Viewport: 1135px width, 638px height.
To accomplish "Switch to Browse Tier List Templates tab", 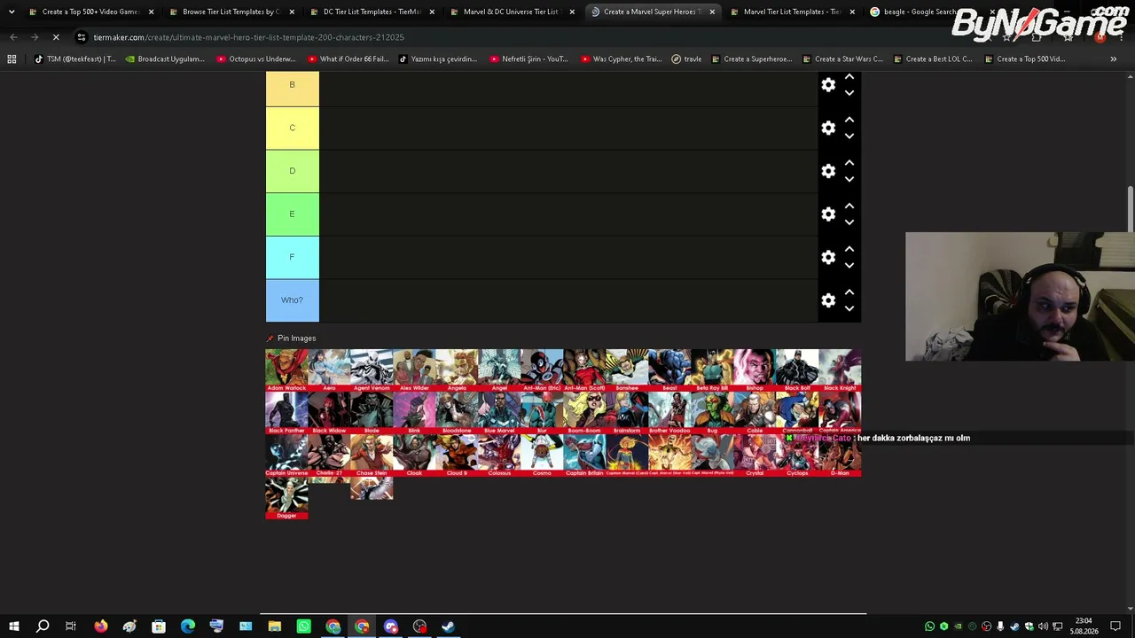I will (x=231, y=12).
